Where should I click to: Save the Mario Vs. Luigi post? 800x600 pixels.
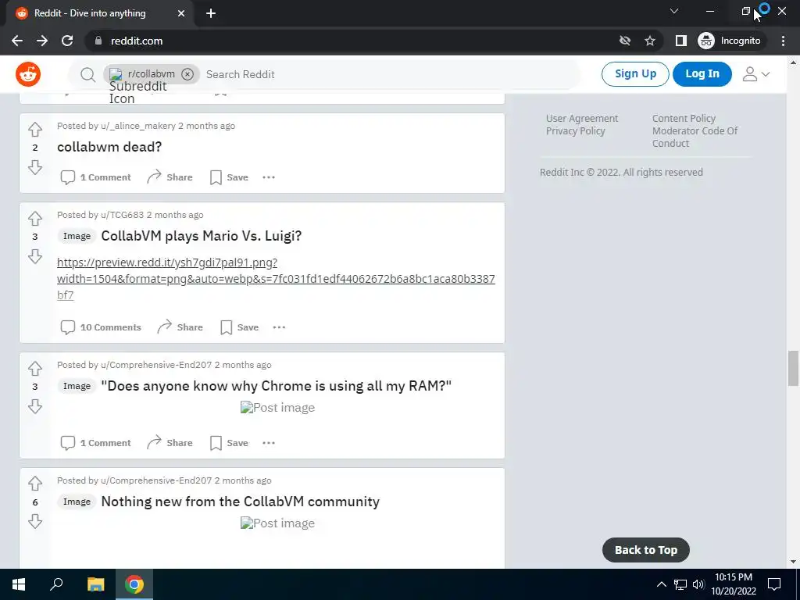[240, 327]
